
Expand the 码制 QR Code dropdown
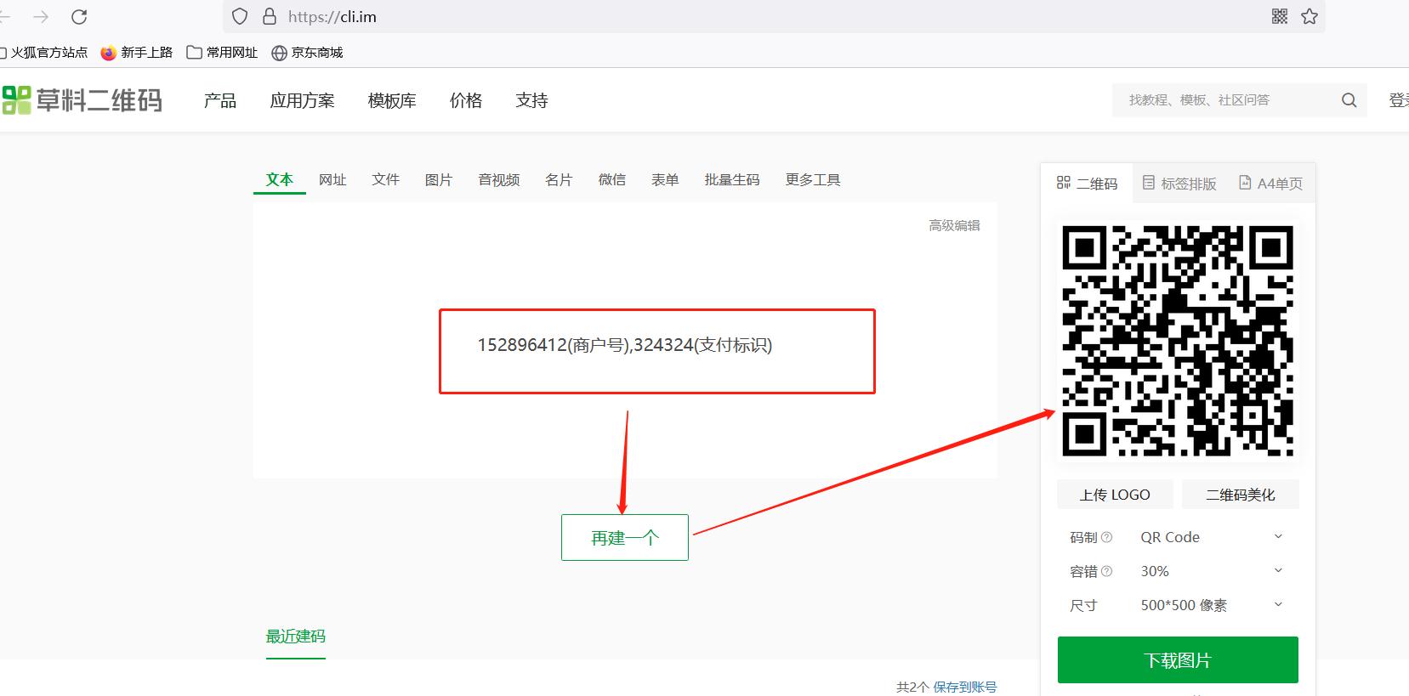pos(1212,537)
